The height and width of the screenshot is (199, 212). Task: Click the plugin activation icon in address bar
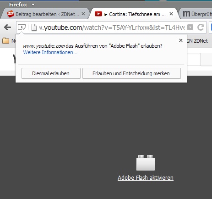tap(22, 28)
